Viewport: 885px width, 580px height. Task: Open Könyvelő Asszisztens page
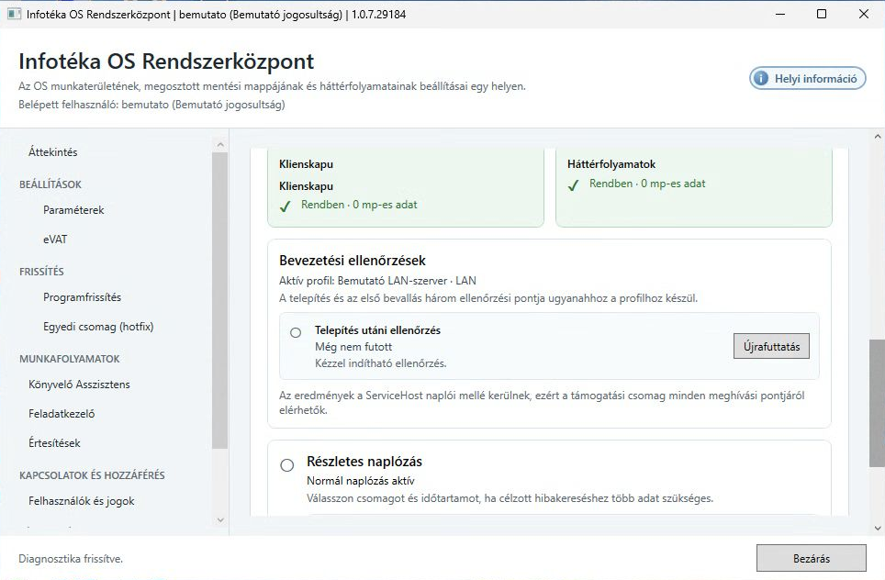click(79, 385)
